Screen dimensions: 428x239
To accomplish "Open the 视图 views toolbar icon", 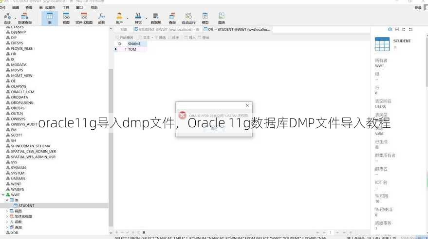I will click(x=66, y=19).
